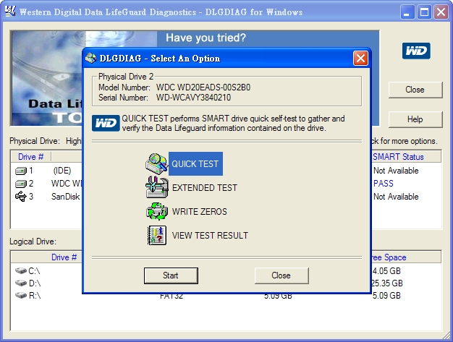Click the Start button in dialog

tap(171, 275)
